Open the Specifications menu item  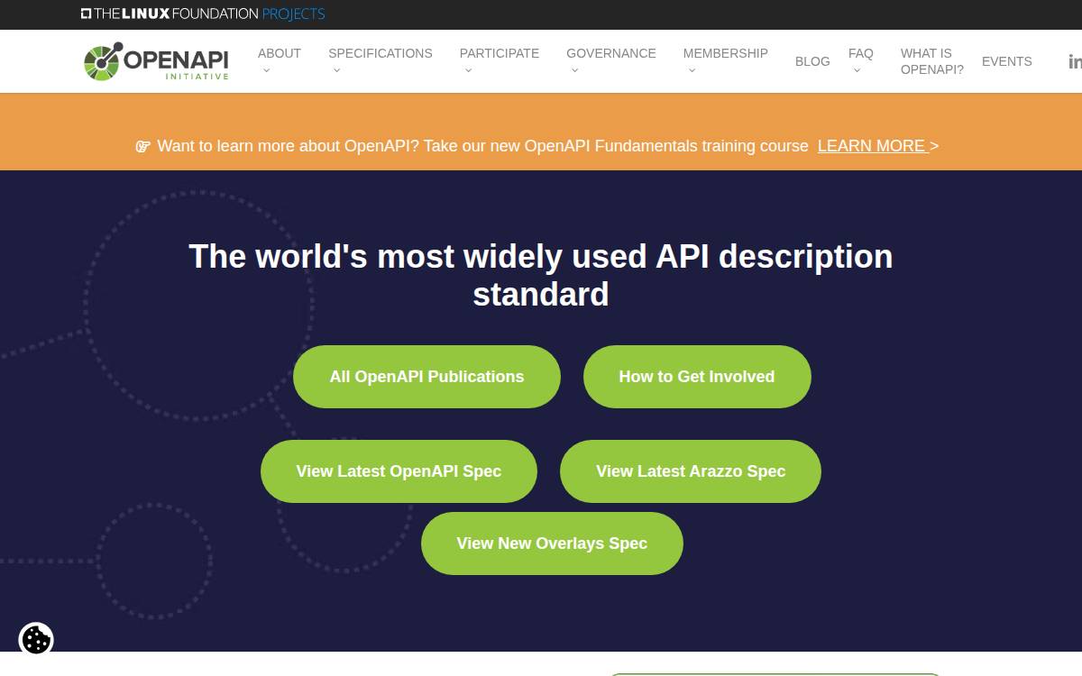point(381,53)
